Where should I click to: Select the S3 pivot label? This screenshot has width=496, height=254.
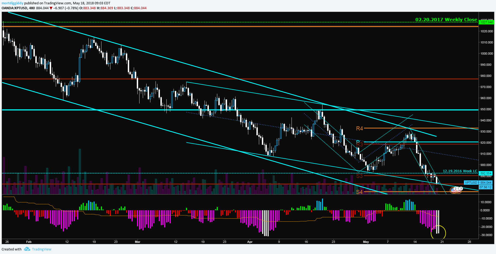click(359, 176)
